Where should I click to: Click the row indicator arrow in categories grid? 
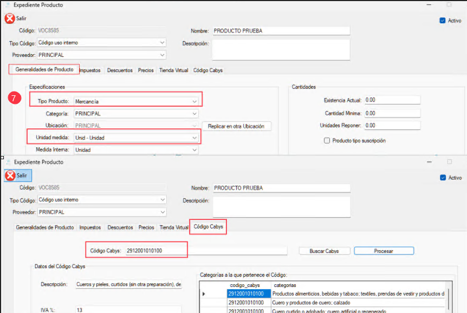pos(205,294)
